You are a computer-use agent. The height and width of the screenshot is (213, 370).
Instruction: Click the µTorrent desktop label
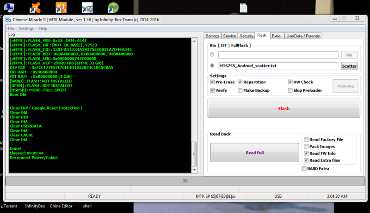pyautogui.click(x=9, y=206)
